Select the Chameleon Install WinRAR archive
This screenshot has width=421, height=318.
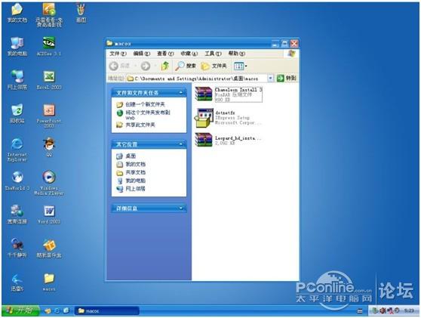[229, 94]
